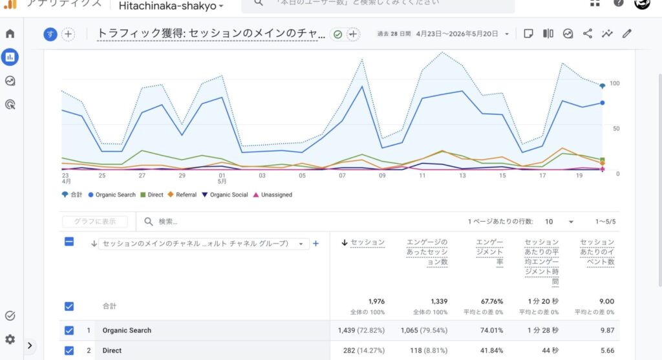Open the Reports bar chart icon
The image size is (662, 360).
10,57
